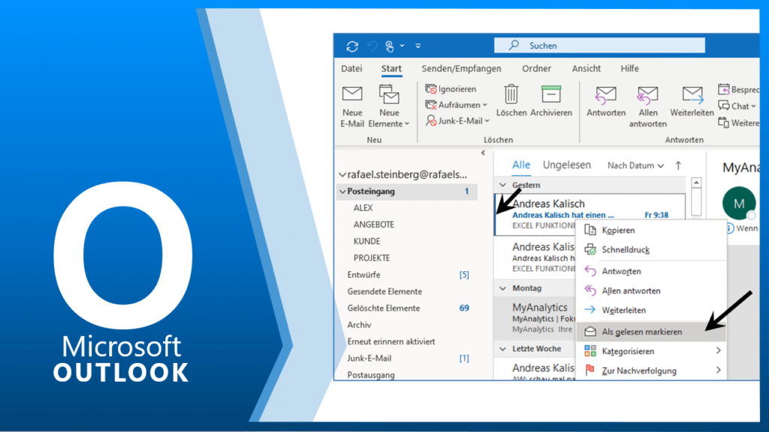Click the Löschen trash icon
The height and width of the screenshot is (432, 769).
(511, 94)
